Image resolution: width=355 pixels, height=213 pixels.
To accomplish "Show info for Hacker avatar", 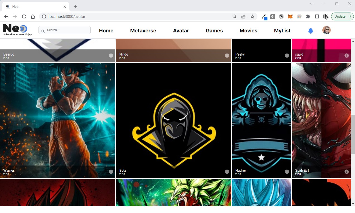I will click(287, 172).
